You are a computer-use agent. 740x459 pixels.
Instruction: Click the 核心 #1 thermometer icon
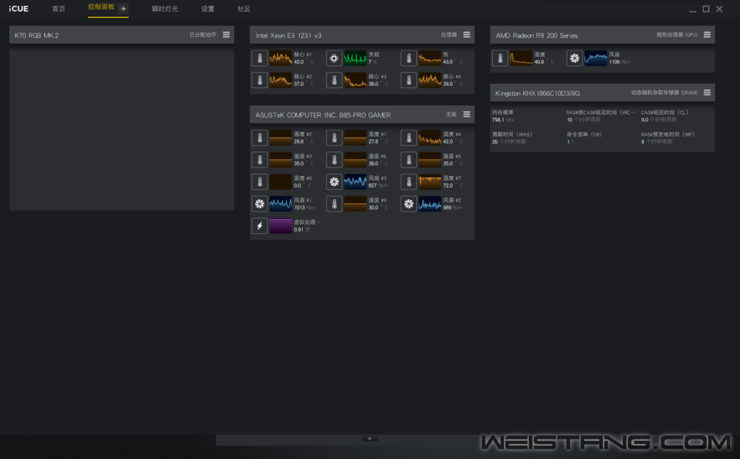click(x=259, y=58)
